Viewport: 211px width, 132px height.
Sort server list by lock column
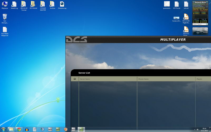coord(75,79)
